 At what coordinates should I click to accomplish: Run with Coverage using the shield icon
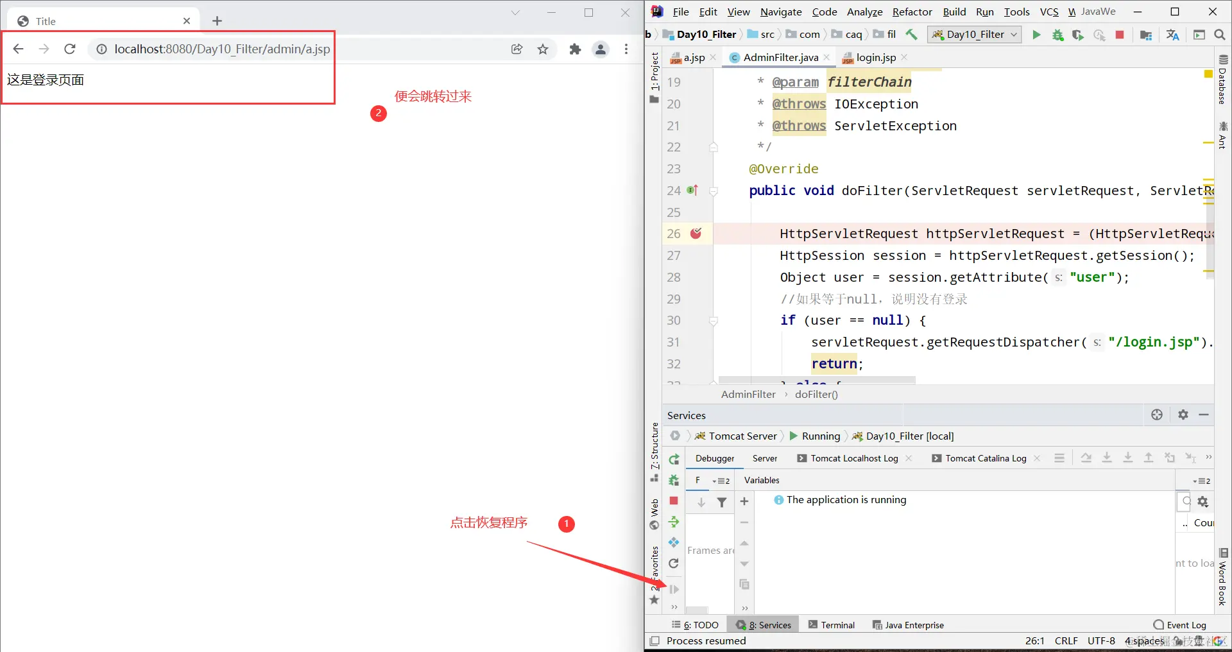point(1078,35)
